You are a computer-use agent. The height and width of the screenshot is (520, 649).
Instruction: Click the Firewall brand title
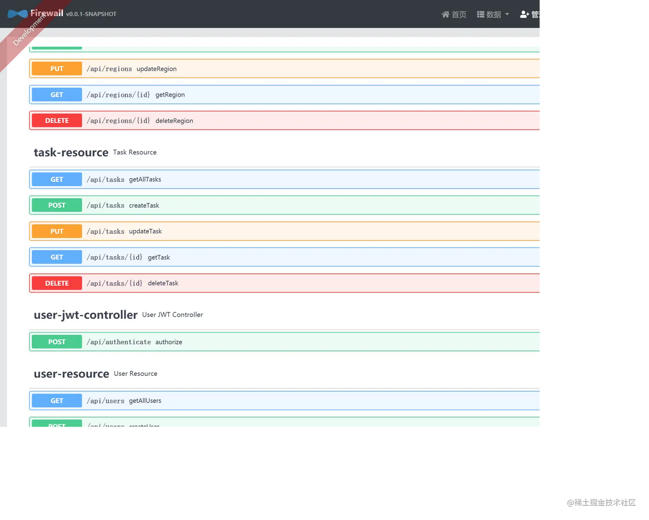point(47,13)
